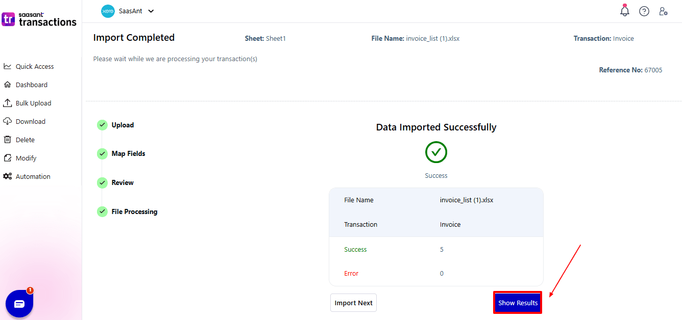Open the Bulk Upload tool

[x=34, y=103]
